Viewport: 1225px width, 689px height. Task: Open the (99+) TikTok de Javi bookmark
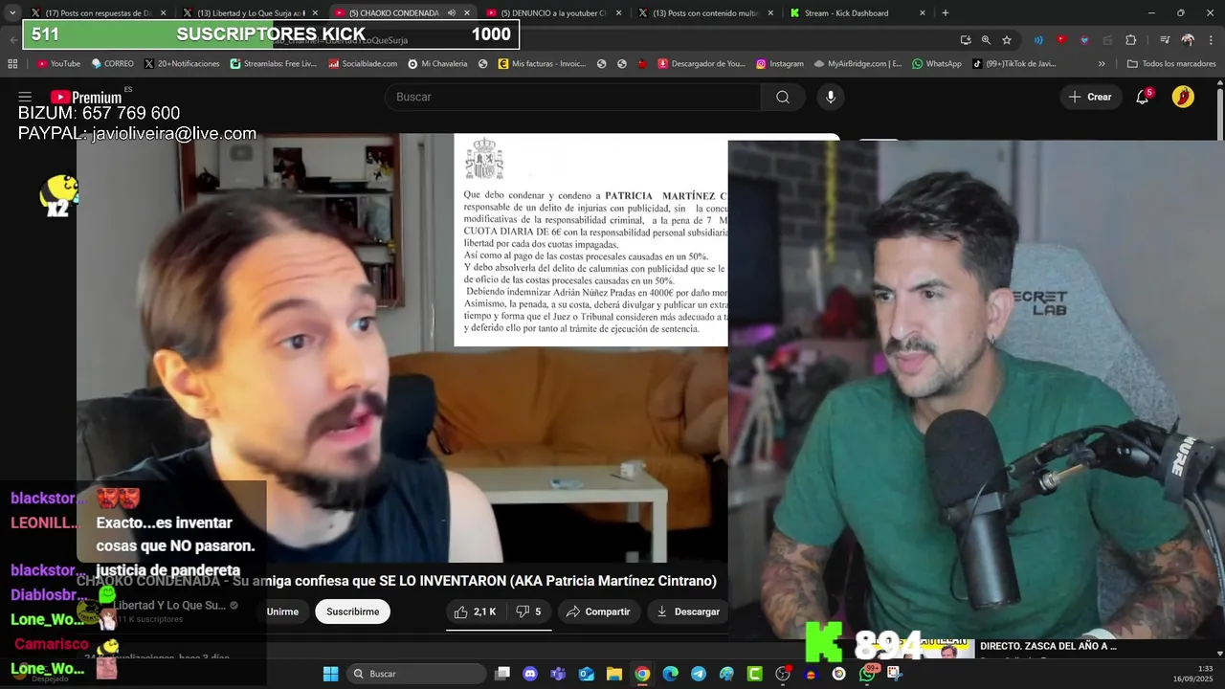1014,64
